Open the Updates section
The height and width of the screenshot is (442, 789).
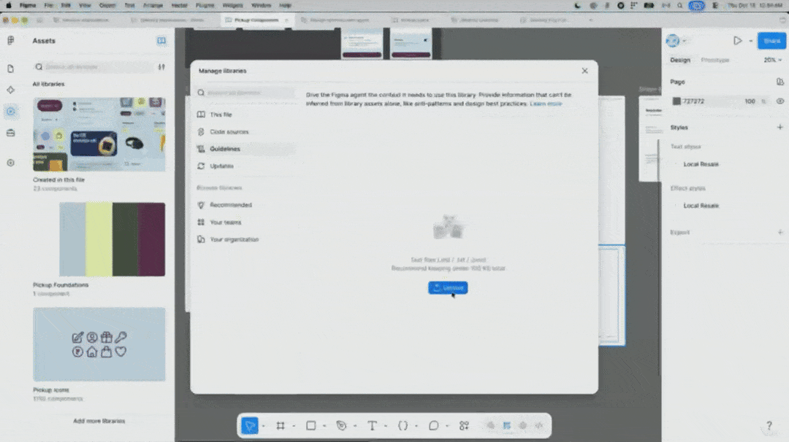(x=245, y=166)
